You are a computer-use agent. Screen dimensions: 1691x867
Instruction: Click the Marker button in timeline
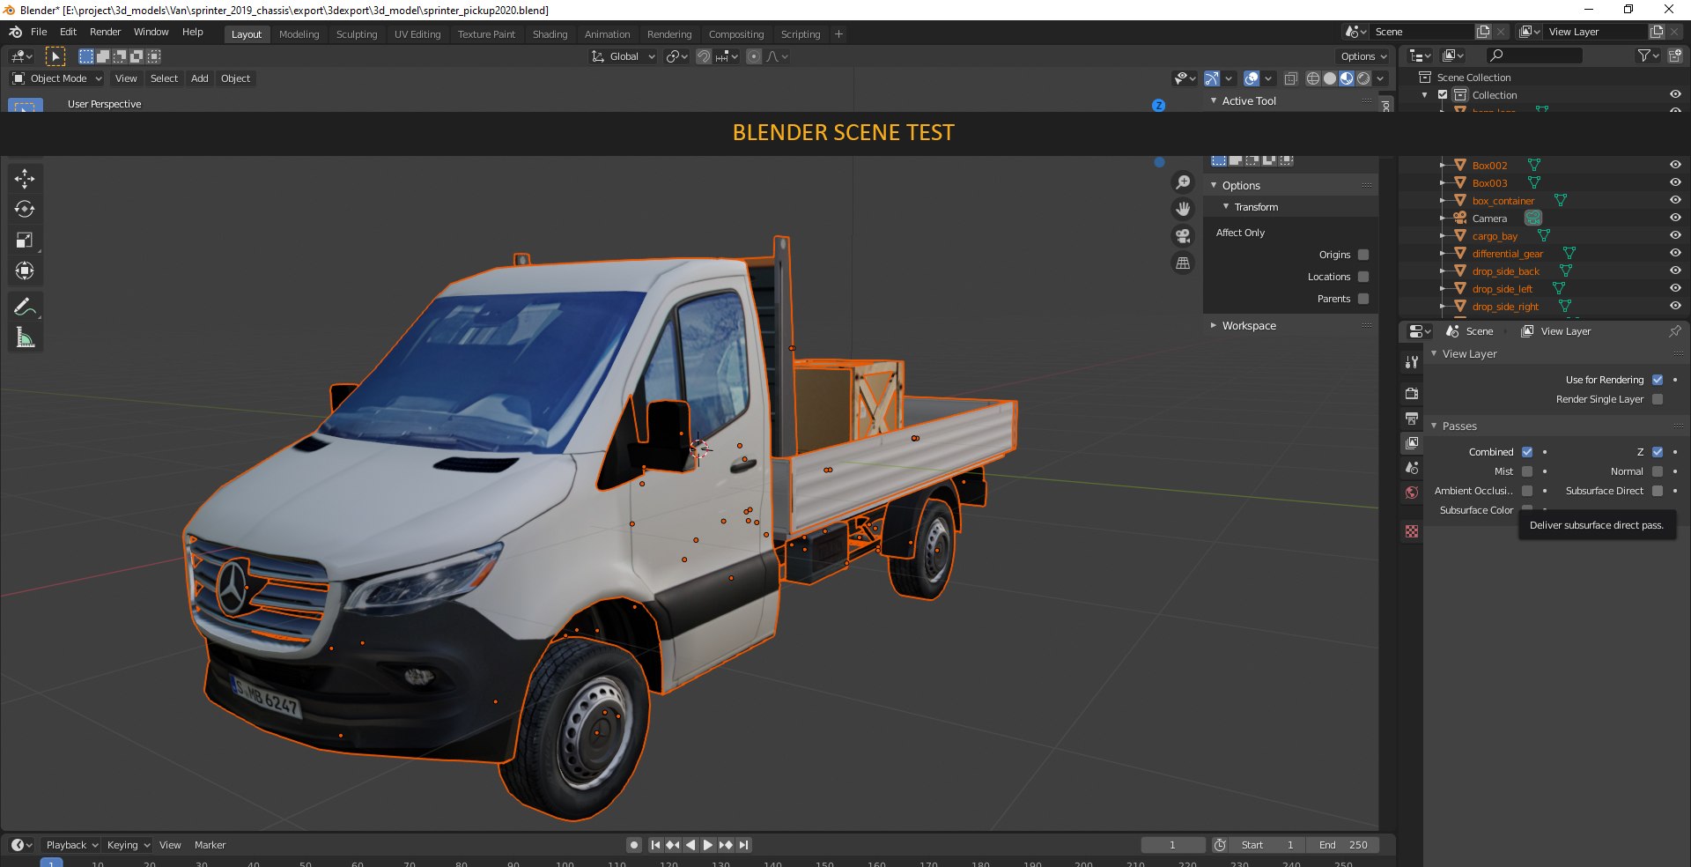click(x=210, y=845)
